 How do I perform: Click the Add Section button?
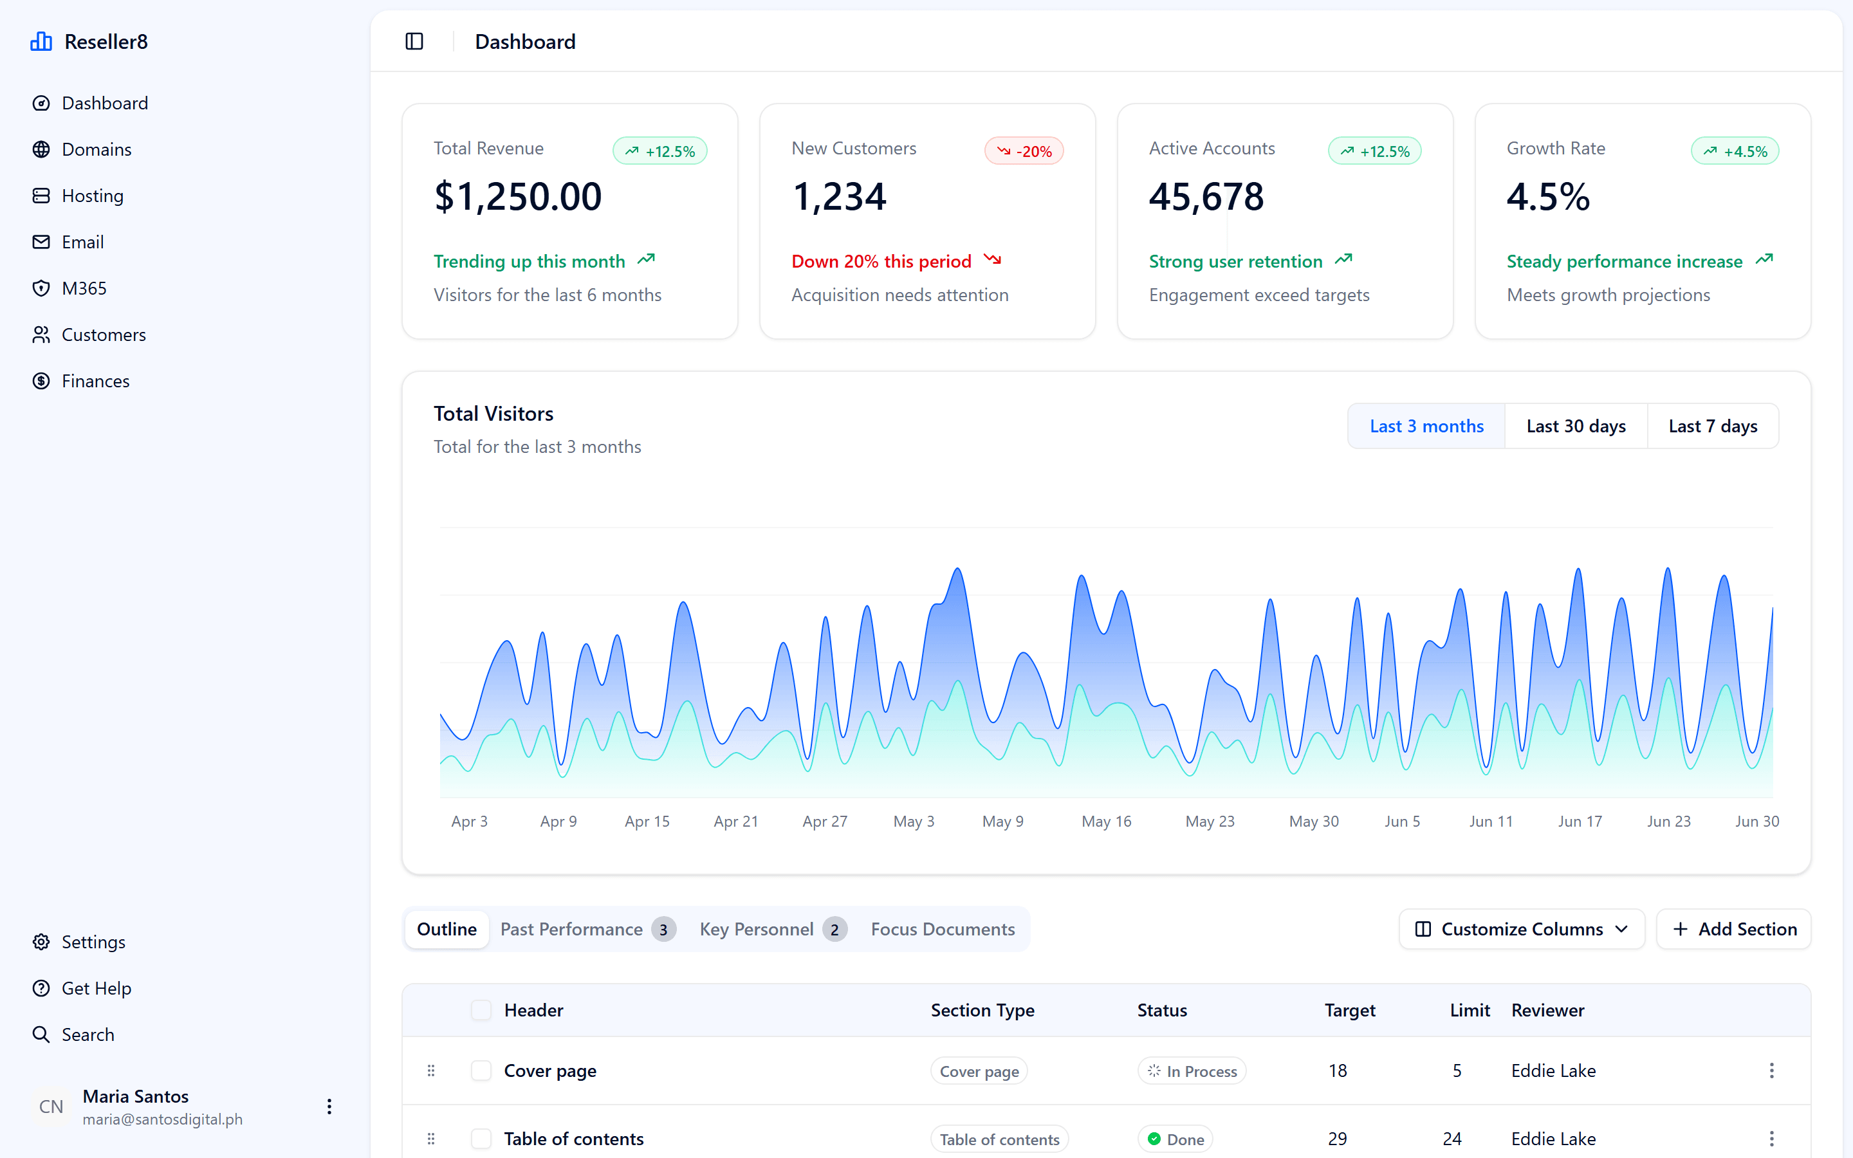pyautogui.click(x=1733, y=929)
